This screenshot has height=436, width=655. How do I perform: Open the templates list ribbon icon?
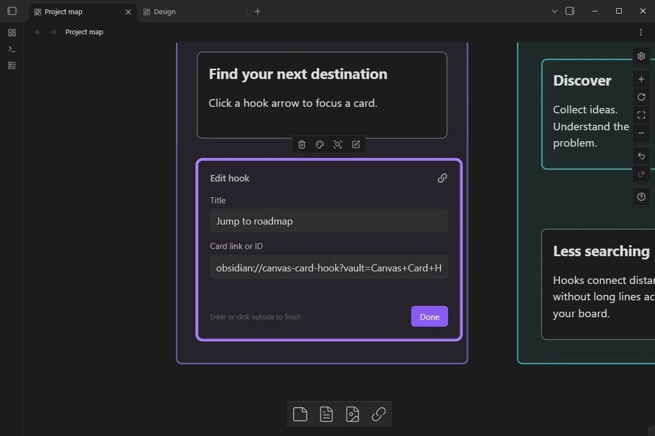tap(12, 65)
